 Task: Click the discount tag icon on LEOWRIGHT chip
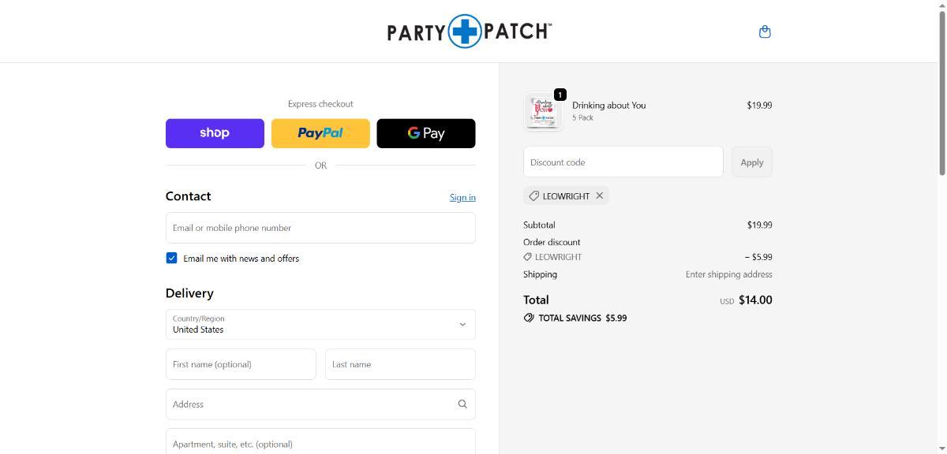click(x=534, y=195)
